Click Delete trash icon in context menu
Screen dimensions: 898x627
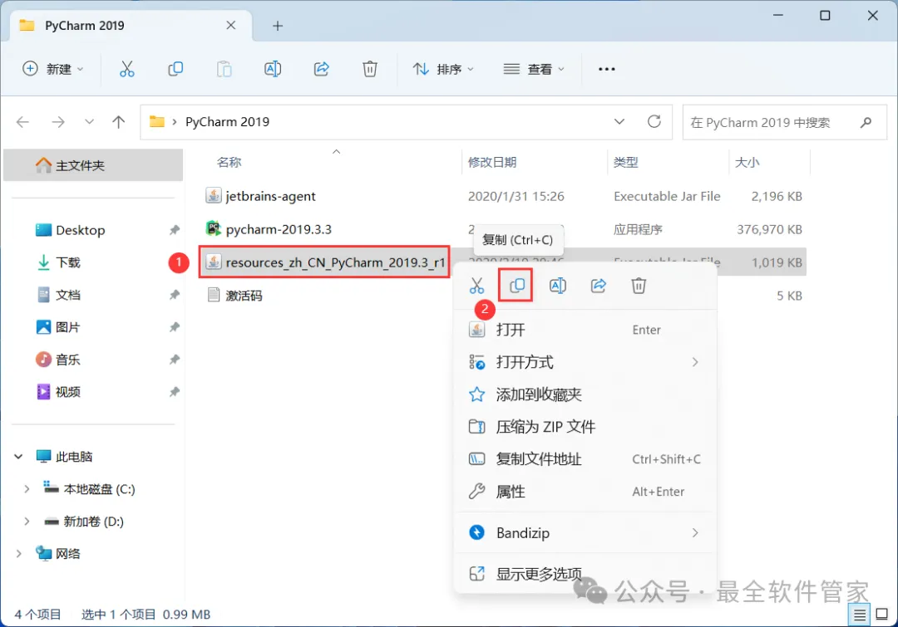click(639, 286)
